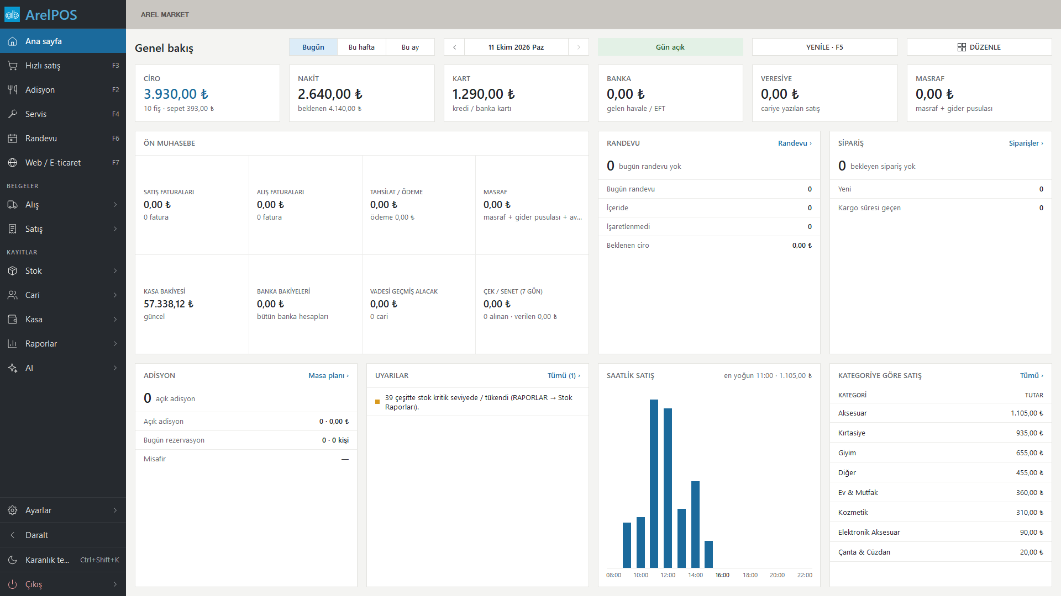The width and height of the screenshot is (1061, 596).
Task: Open the Siparişler link
Action: pos(1026,143)
